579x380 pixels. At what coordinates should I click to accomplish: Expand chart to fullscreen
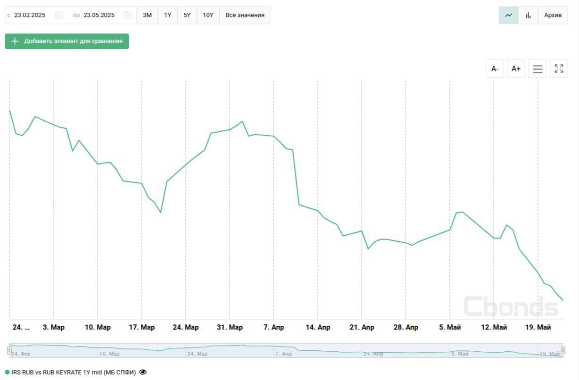pos(559,69)
